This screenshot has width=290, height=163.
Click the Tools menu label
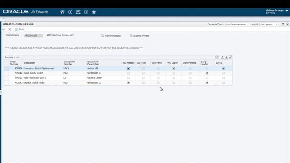tap(22, 29)
